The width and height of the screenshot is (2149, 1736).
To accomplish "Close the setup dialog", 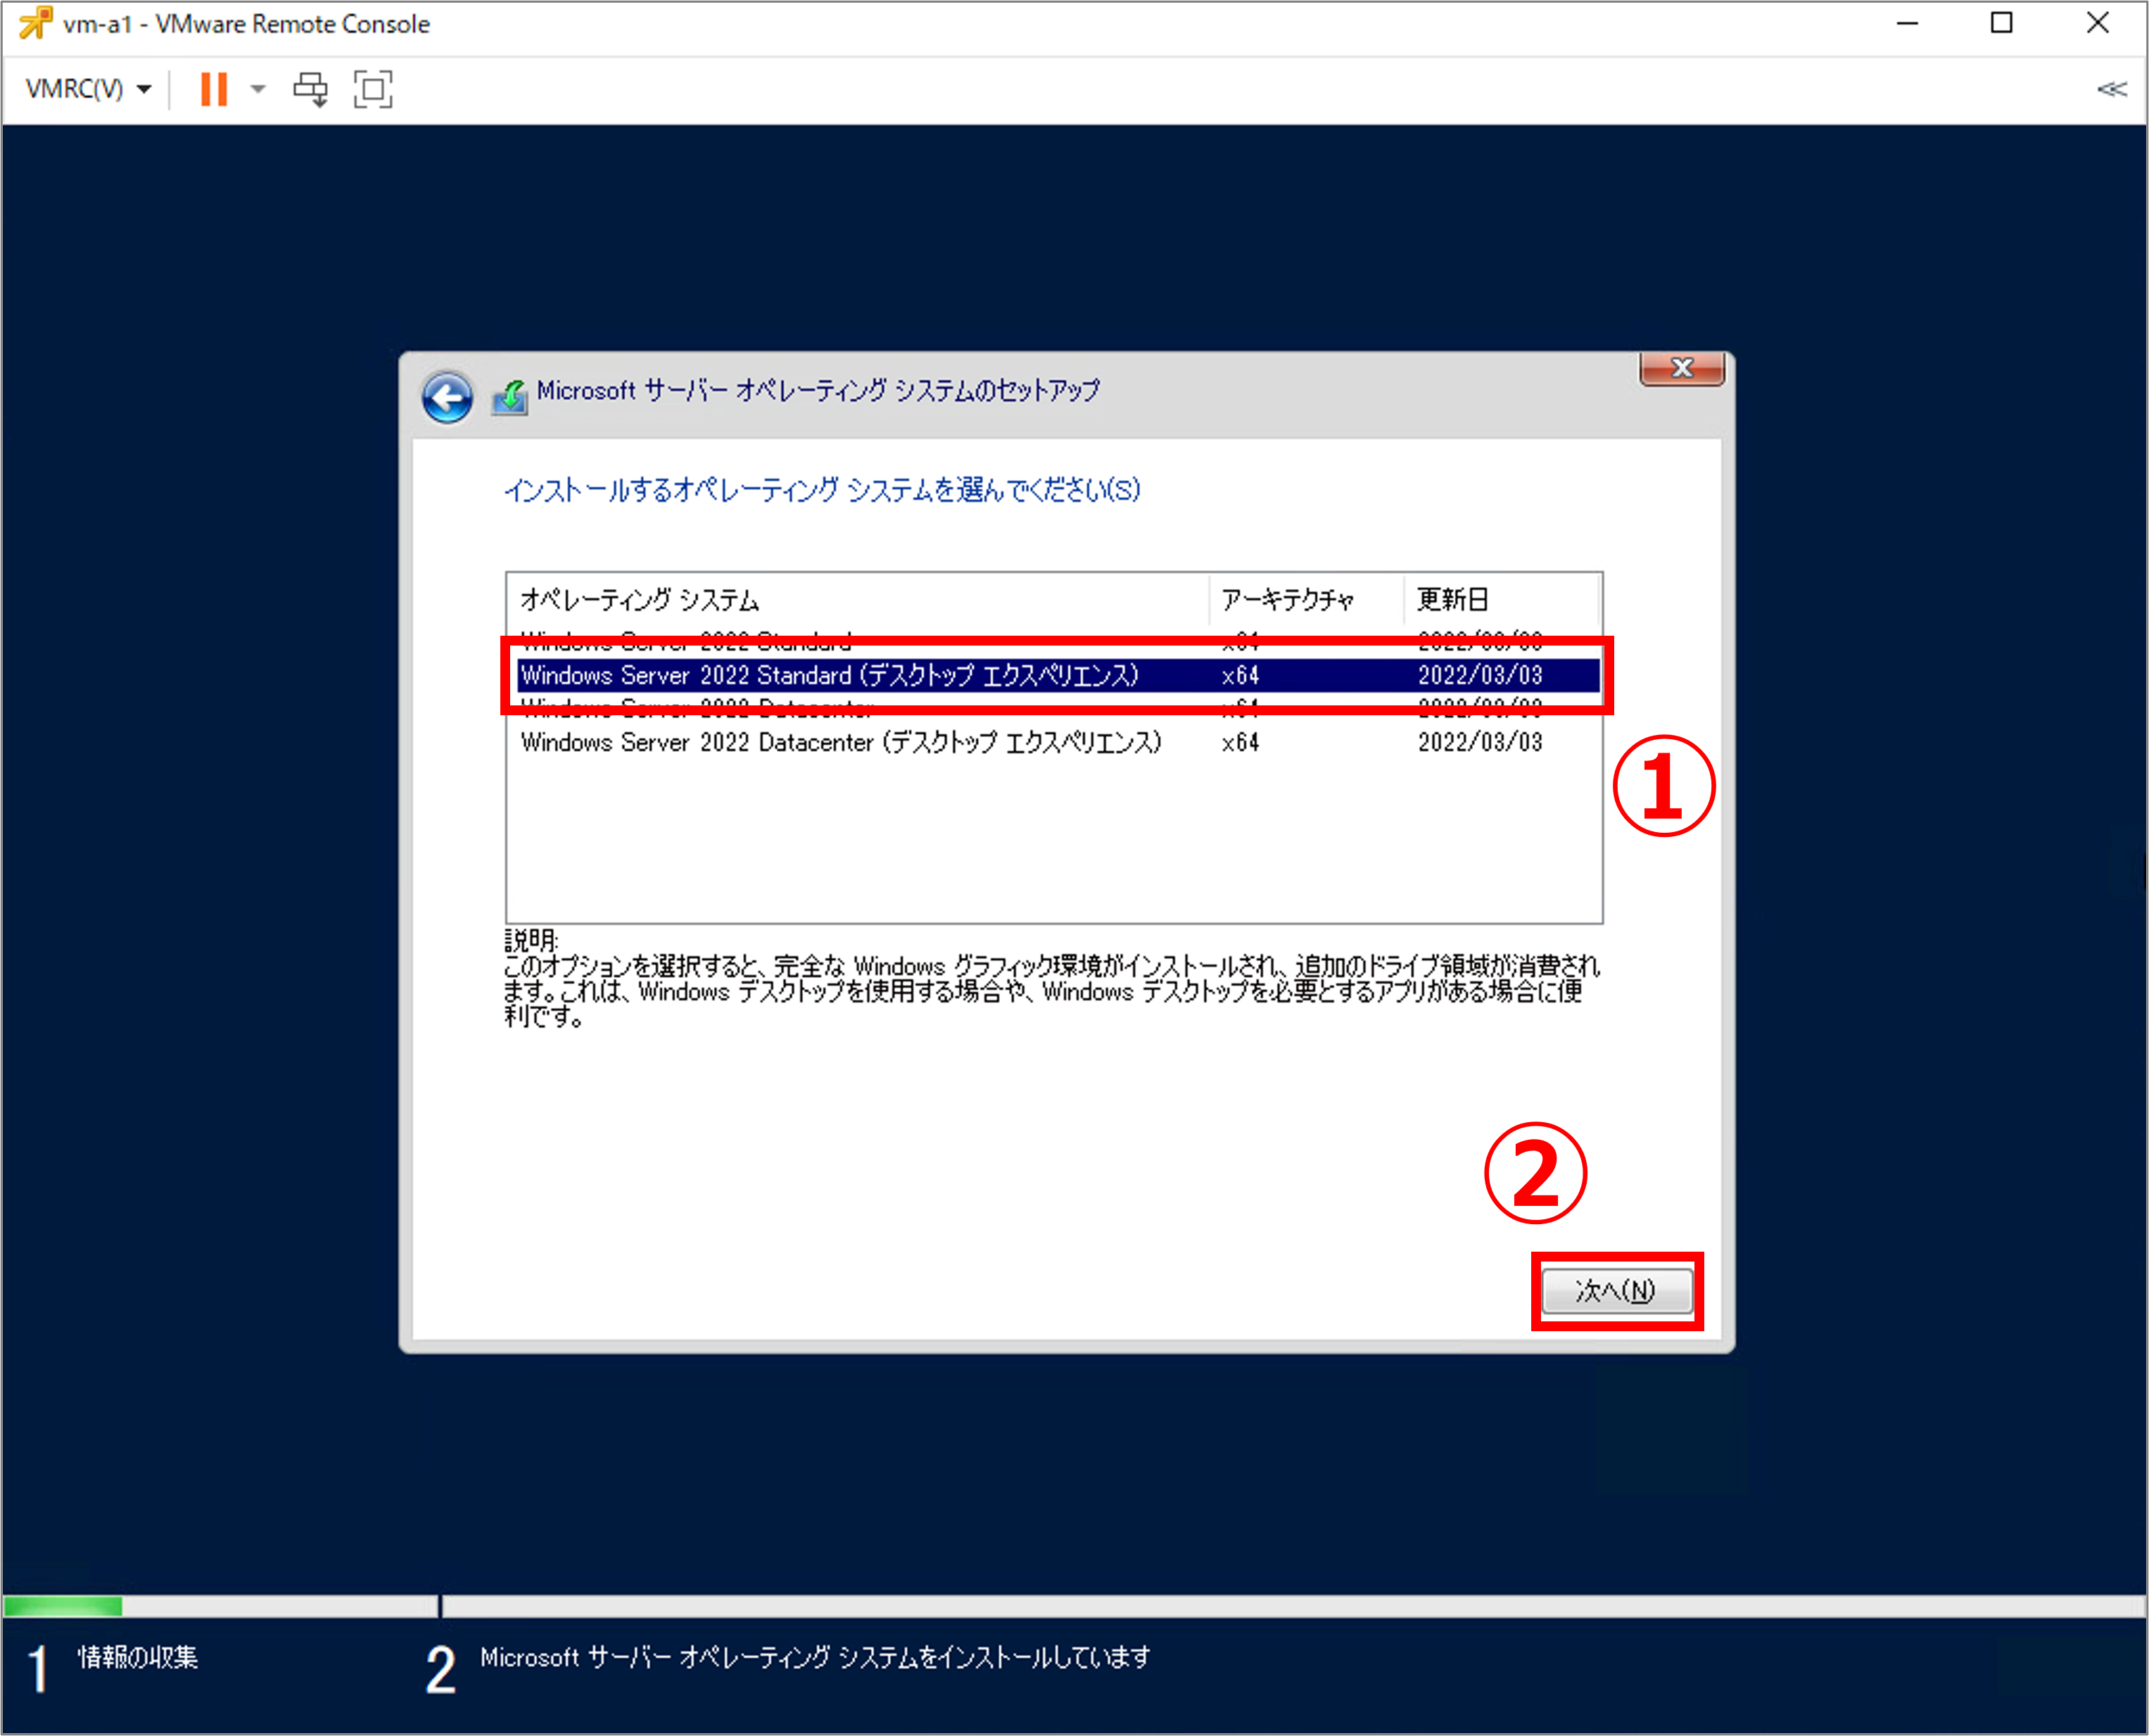I will [x=1681, y=368].
